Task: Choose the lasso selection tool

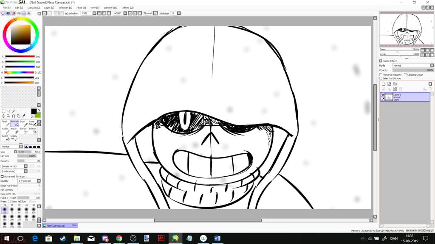Action: coord(8,111)
